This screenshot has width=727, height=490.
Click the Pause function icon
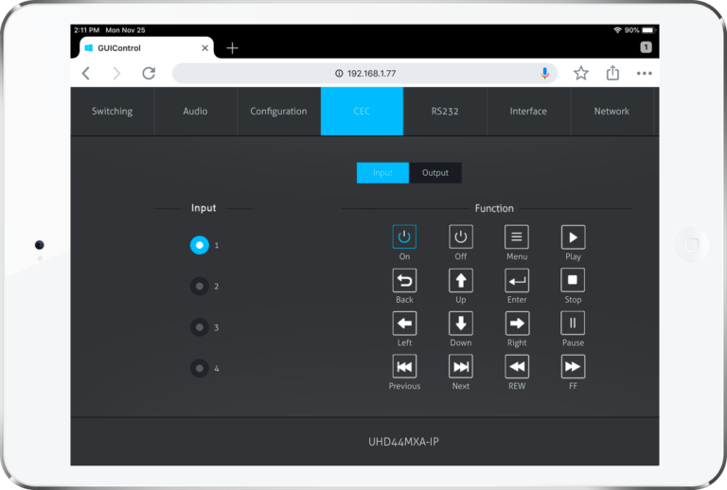573,324
